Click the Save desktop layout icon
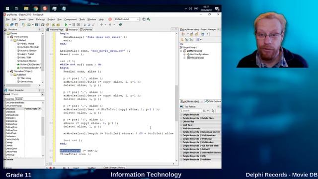The width and height of the screenshot is (318, 179). coord(144,19)
